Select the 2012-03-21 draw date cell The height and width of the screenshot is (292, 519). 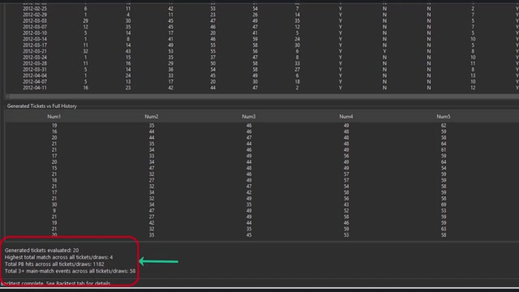[35, 51]
